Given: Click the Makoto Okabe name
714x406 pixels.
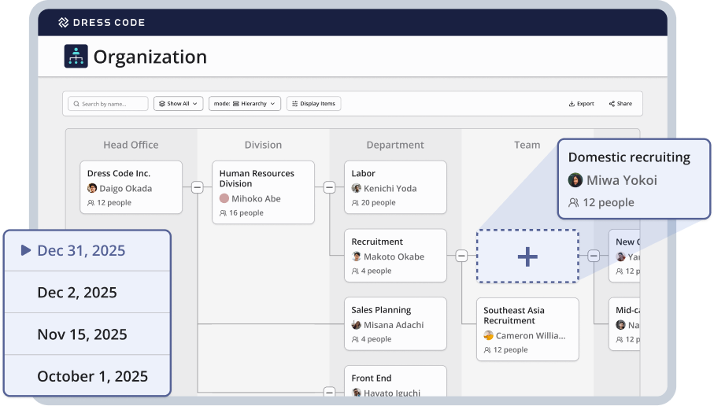Looking at the screenshot, I should tap(394, 257).
